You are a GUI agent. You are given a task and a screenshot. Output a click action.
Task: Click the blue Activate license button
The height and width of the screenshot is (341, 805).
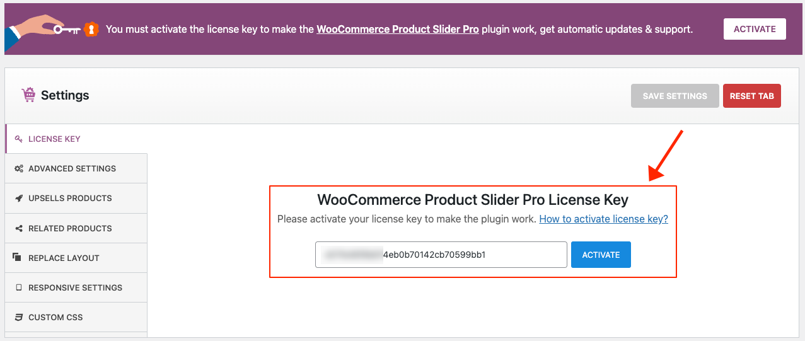(601, 255)
